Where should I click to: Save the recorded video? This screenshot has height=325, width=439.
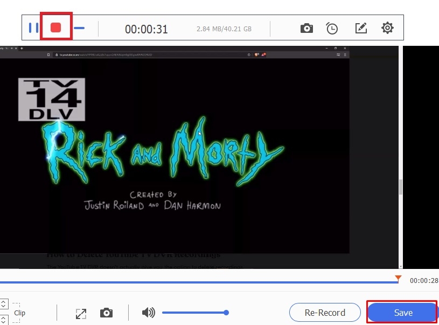pyautogui.click(x=403, y=313)
